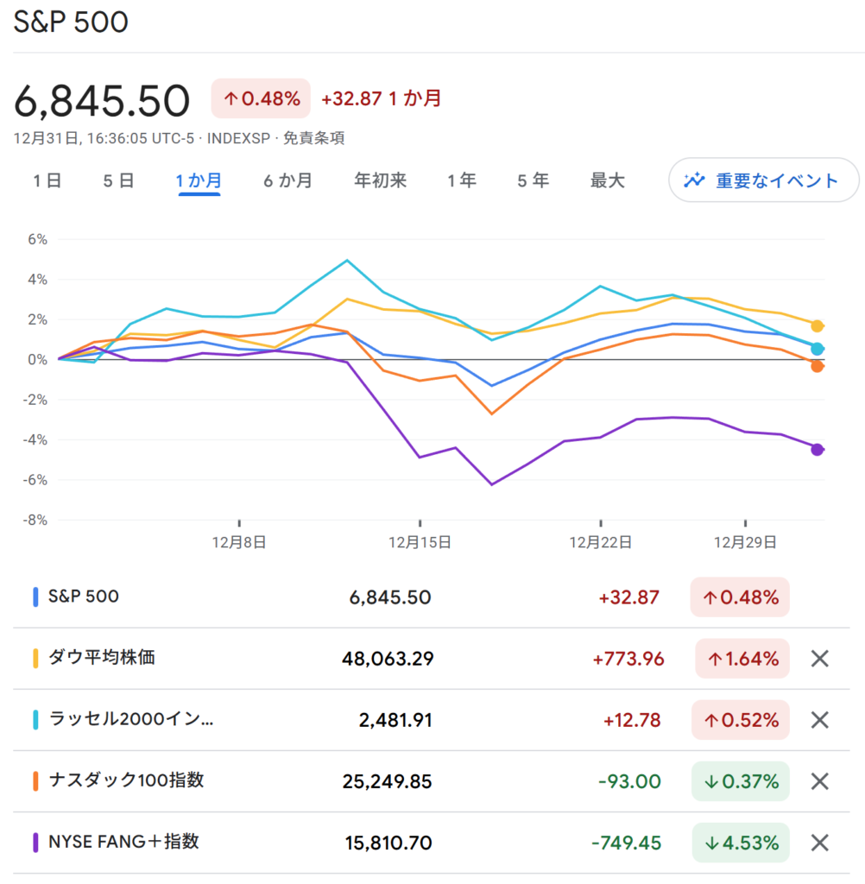Click yellow Dow endpoint dot on chart
Screen dimensions: 865x884
pos(817,326)
